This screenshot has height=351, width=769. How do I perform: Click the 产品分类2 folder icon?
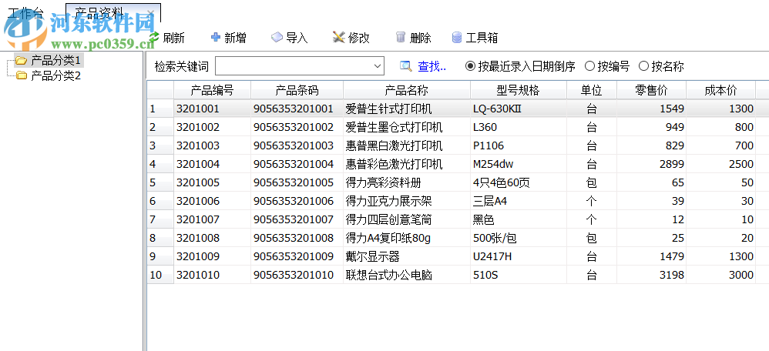(x=21, y=75)
